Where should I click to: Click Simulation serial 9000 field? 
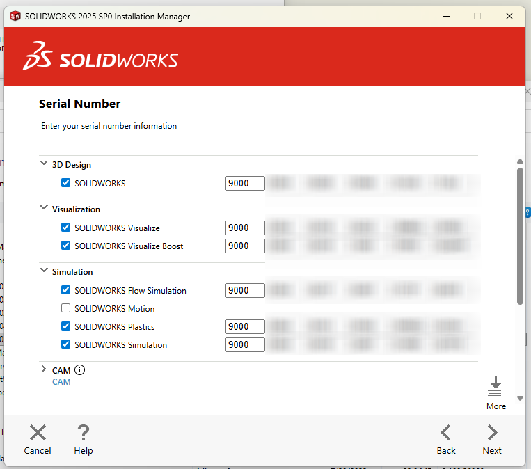pos(245,344)
